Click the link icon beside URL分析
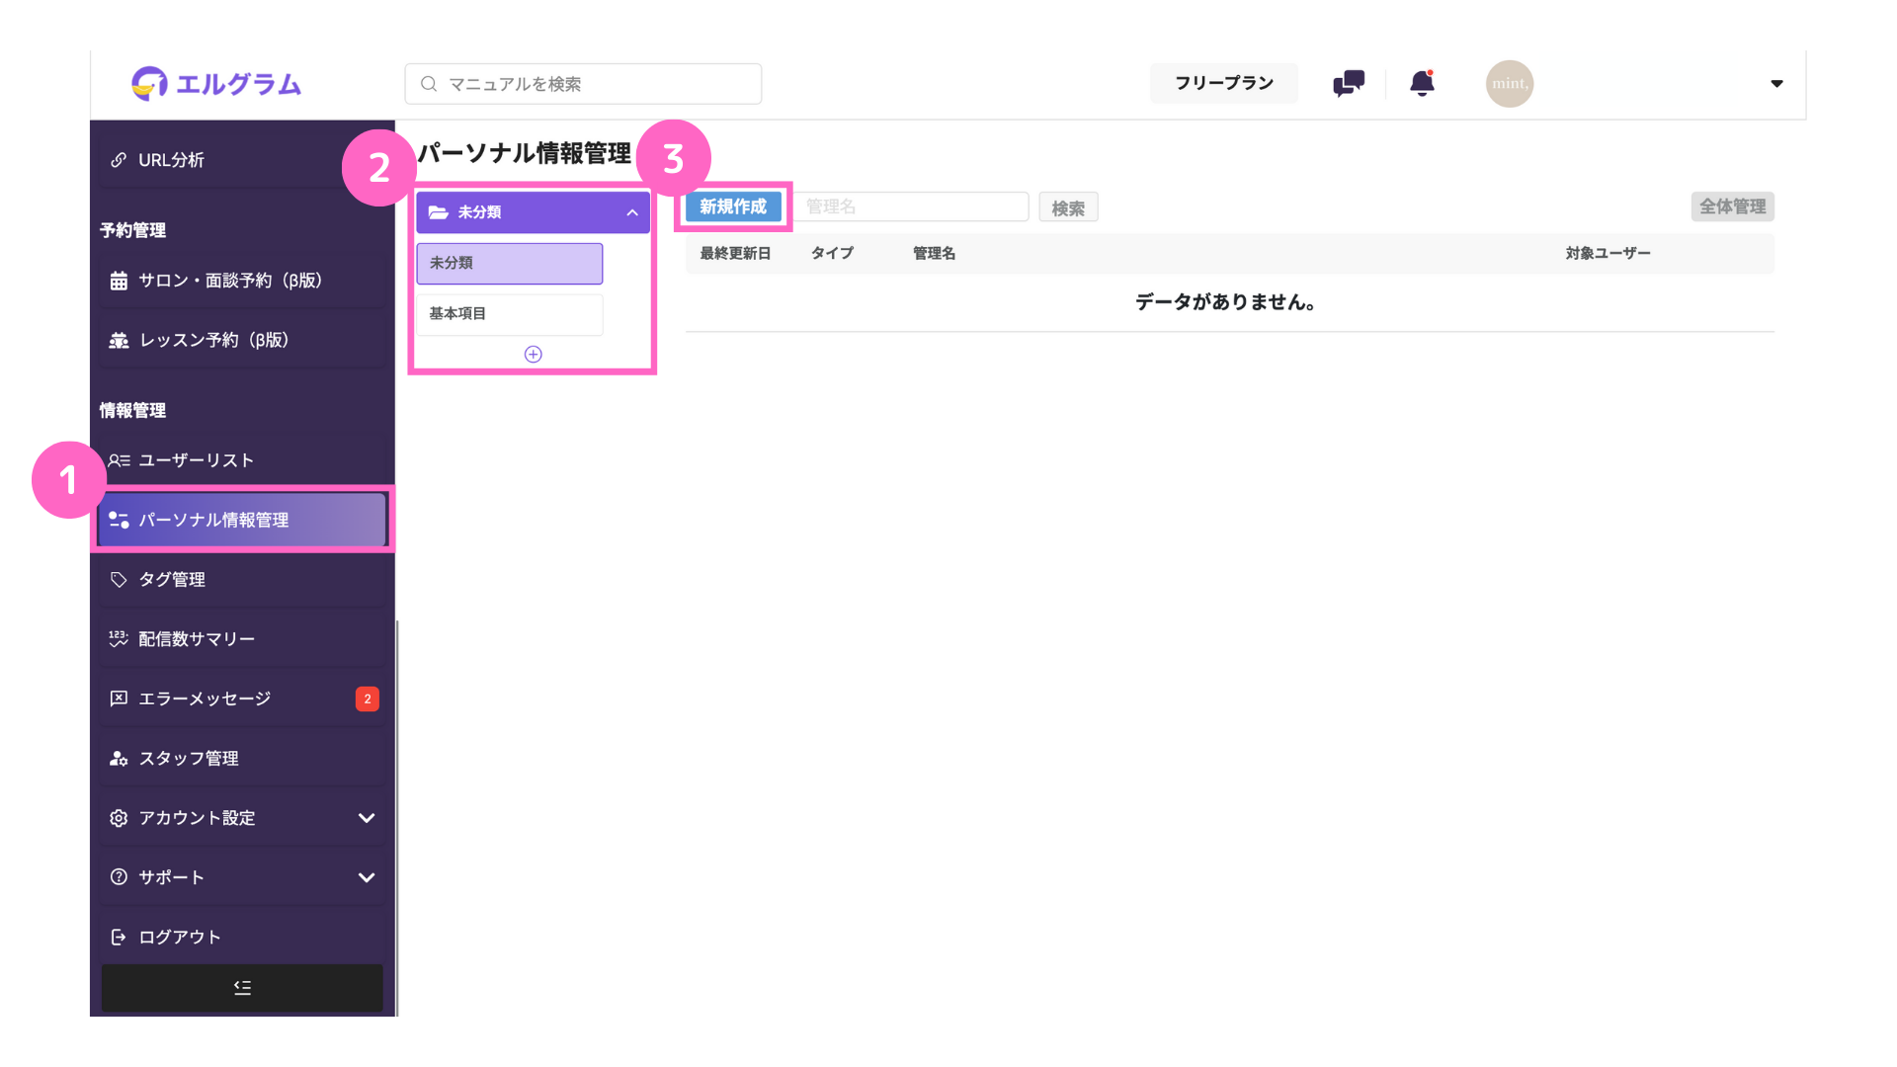Image resolution: width=1897 pixels, height=1067 pixels. pyautogui.click(x=119, y=160)
